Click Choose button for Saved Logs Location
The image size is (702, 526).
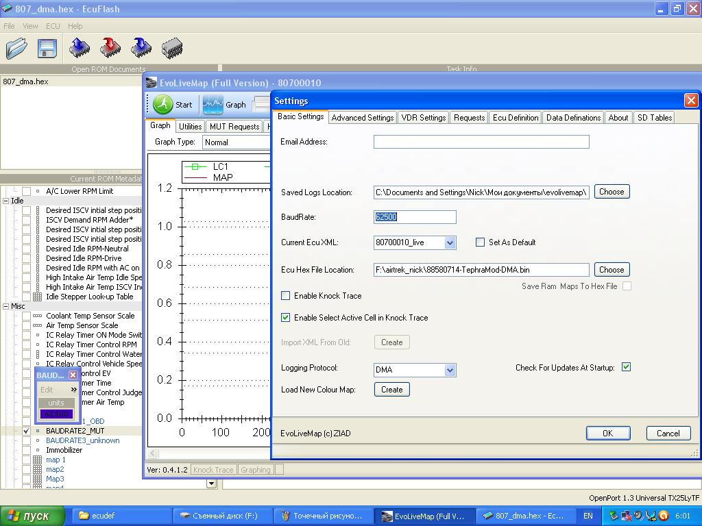point(611,192)
